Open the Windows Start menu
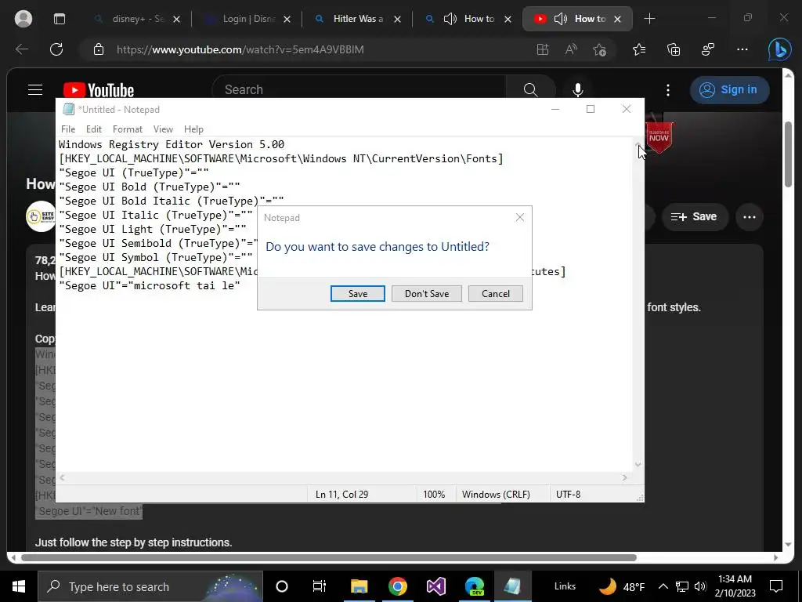This screenshot has width=802, height=602. tap(19, 586)
